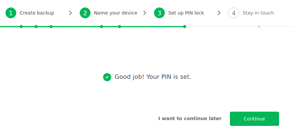Select the Set up PIN lock label
This screenshot has width=294, height=134.
pos(186,13)
